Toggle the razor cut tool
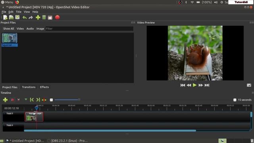Viewport: 254px width, 143px height. coord(19,100)
